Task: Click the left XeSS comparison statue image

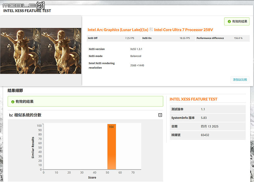Action: tap(21, 51)
